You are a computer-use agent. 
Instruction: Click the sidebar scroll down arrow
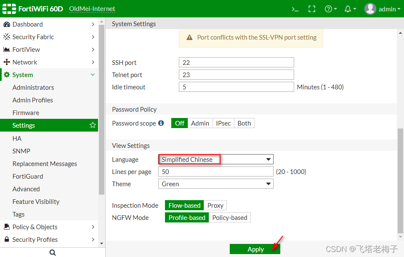pyautogui.click(x=101, y=244)
